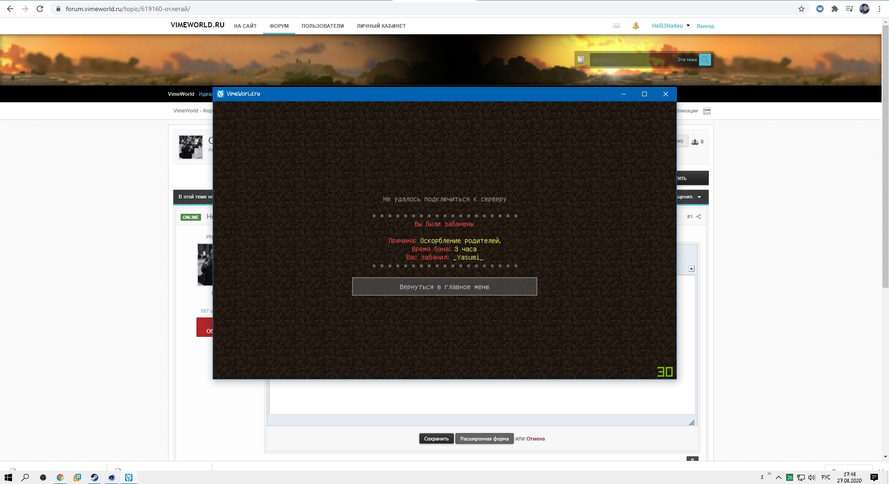Open the VK extension icon in Chrome
The height and width of the screenshot is (484, 889).
pyautogui.click(x=820, y=9)
